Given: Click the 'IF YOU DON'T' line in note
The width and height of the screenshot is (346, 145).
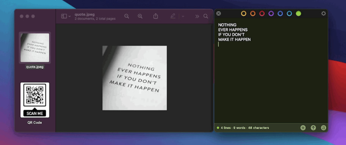Looking at the screenshot, I should point(231,35).
